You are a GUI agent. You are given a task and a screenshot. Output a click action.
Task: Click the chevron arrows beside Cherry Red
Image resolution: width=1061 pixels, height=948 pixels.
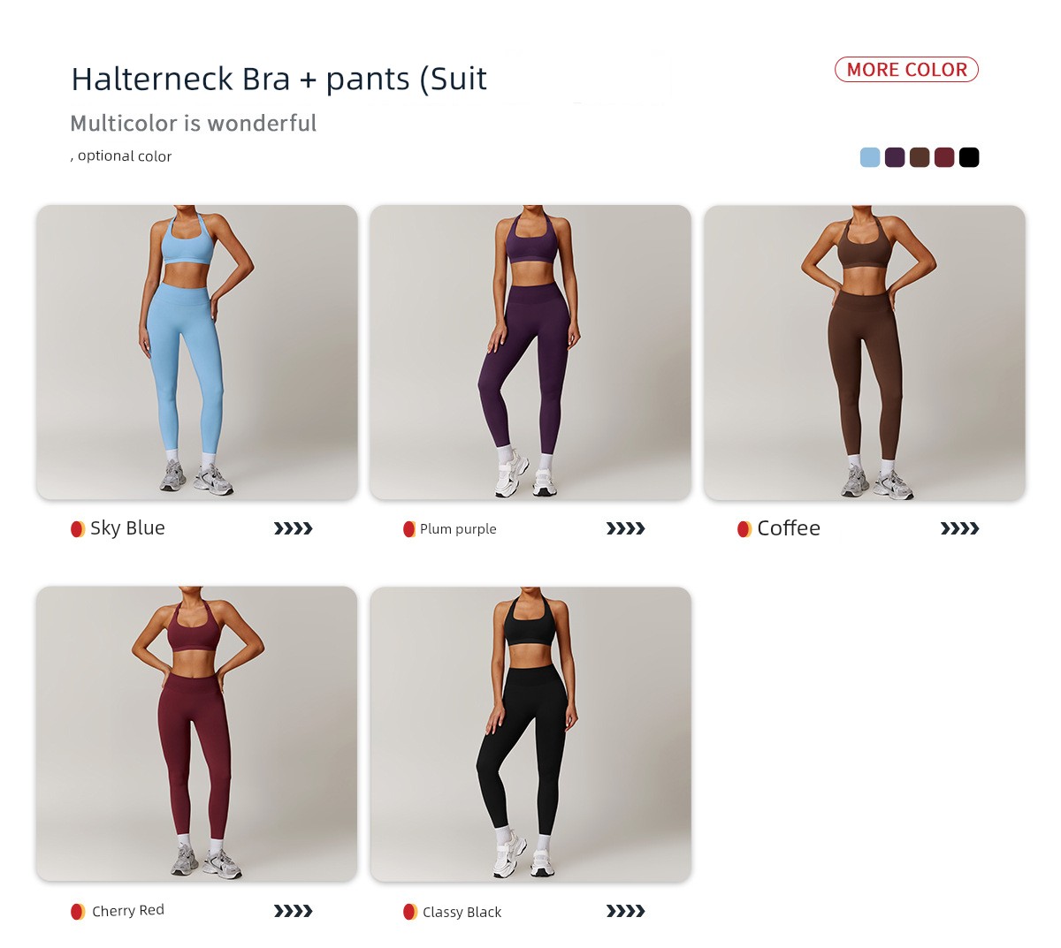click(294, 911)
